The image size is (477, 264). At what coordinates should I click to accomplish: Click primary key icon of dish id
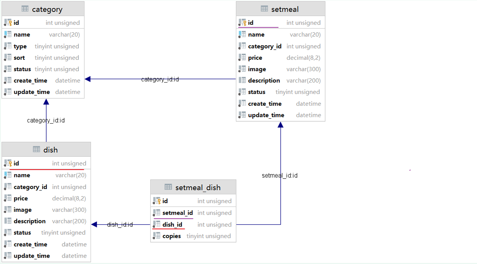[x=8, y=163]
